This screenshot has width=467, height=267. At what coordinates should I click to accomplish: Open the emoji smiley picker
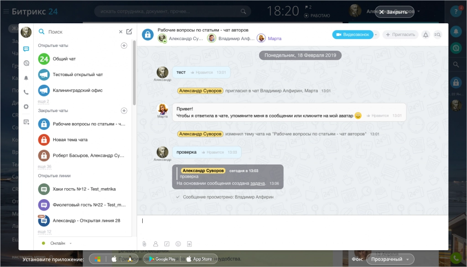click(x=178, y=244)
